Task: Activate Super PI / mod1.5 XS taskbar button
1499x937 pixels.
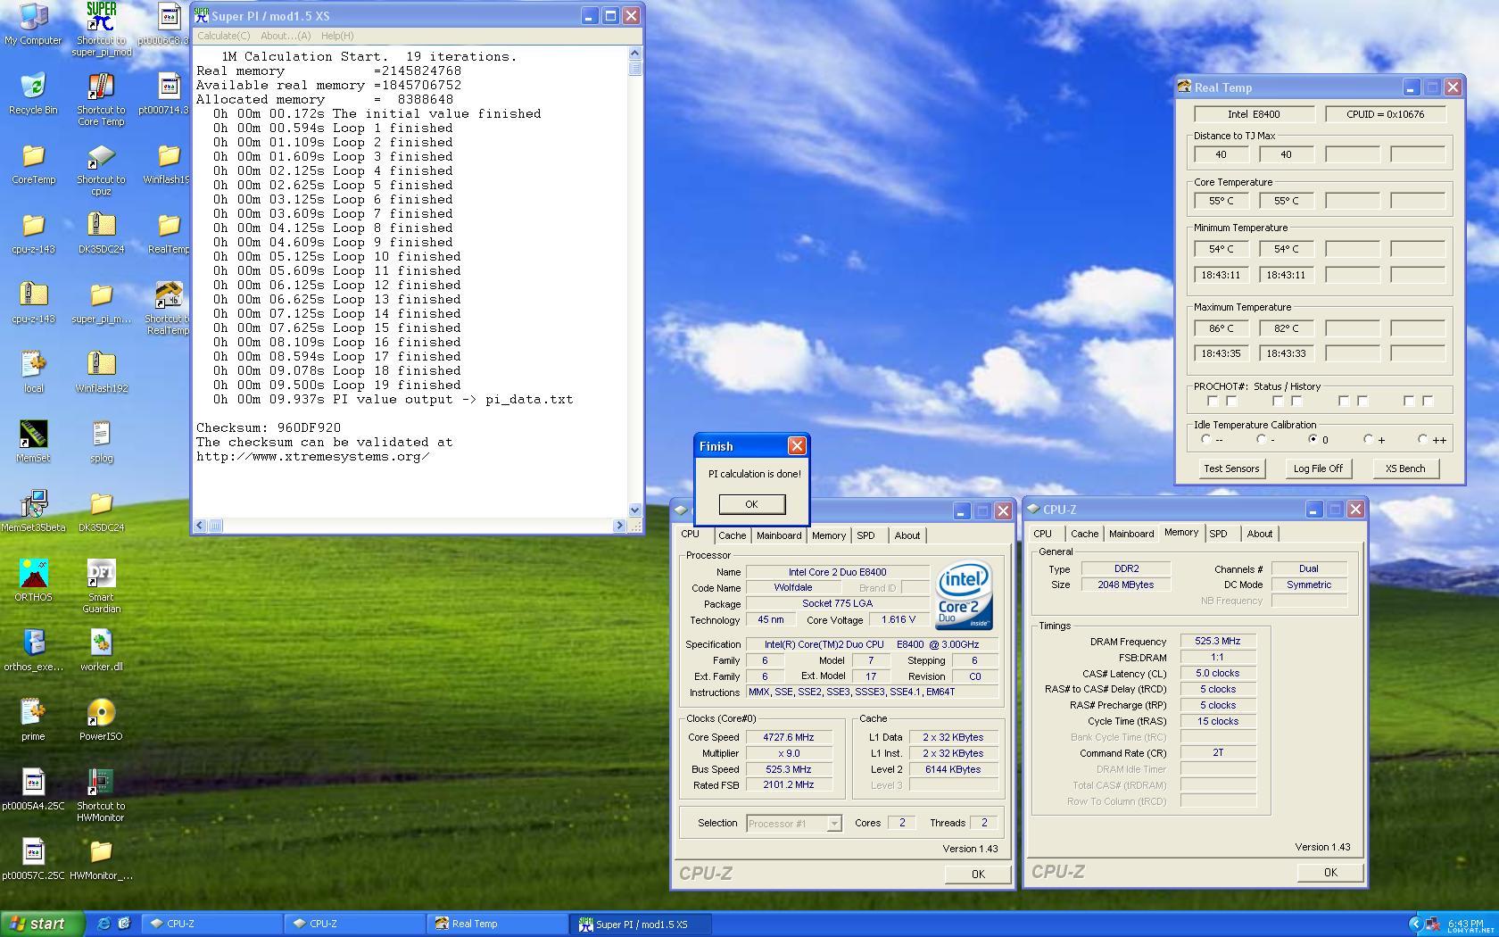Action: point(641,924)
